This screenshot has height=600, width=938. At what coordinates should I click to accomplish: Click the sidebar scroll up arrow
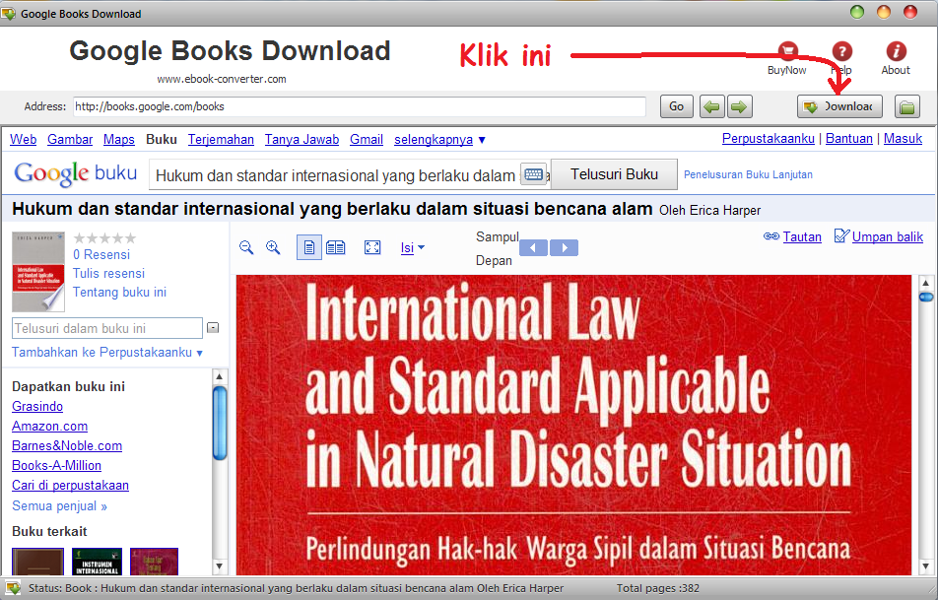coord(219,376)
